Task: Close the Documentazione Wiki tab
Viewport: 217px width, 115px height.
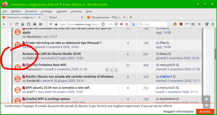Action: tap(124, 17)
